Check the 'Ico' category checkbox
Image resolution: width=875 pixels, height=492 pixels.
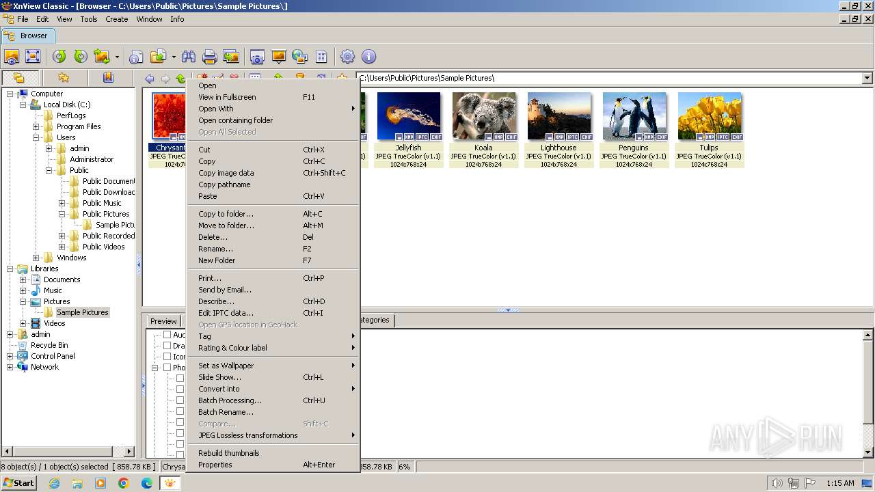click(167, 357)
